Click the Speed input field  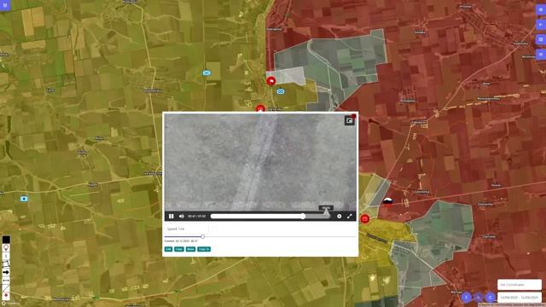(186, 229)
